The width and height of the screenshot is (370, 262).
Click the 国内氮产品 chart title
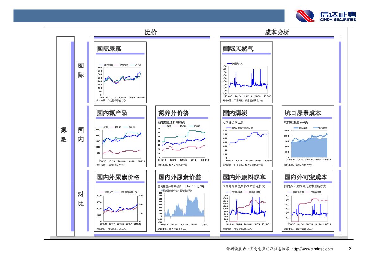pyautogui.click(x=112, y=113)
